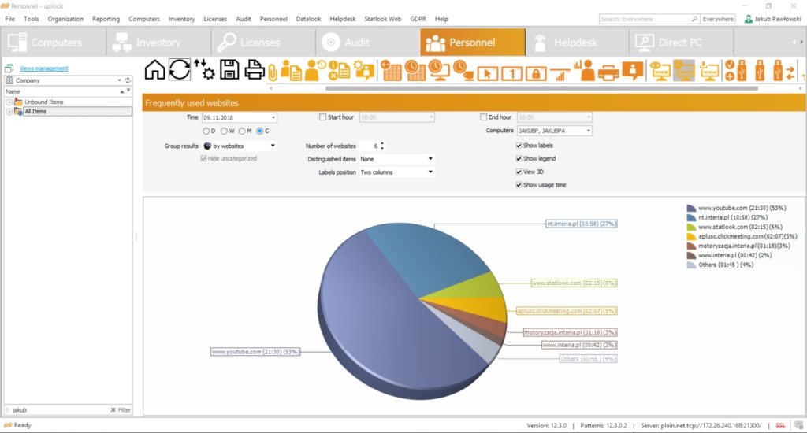Viewport: 807px width, 433px height.
Task: Go to the Home toolbar icon
Action: 154,69
